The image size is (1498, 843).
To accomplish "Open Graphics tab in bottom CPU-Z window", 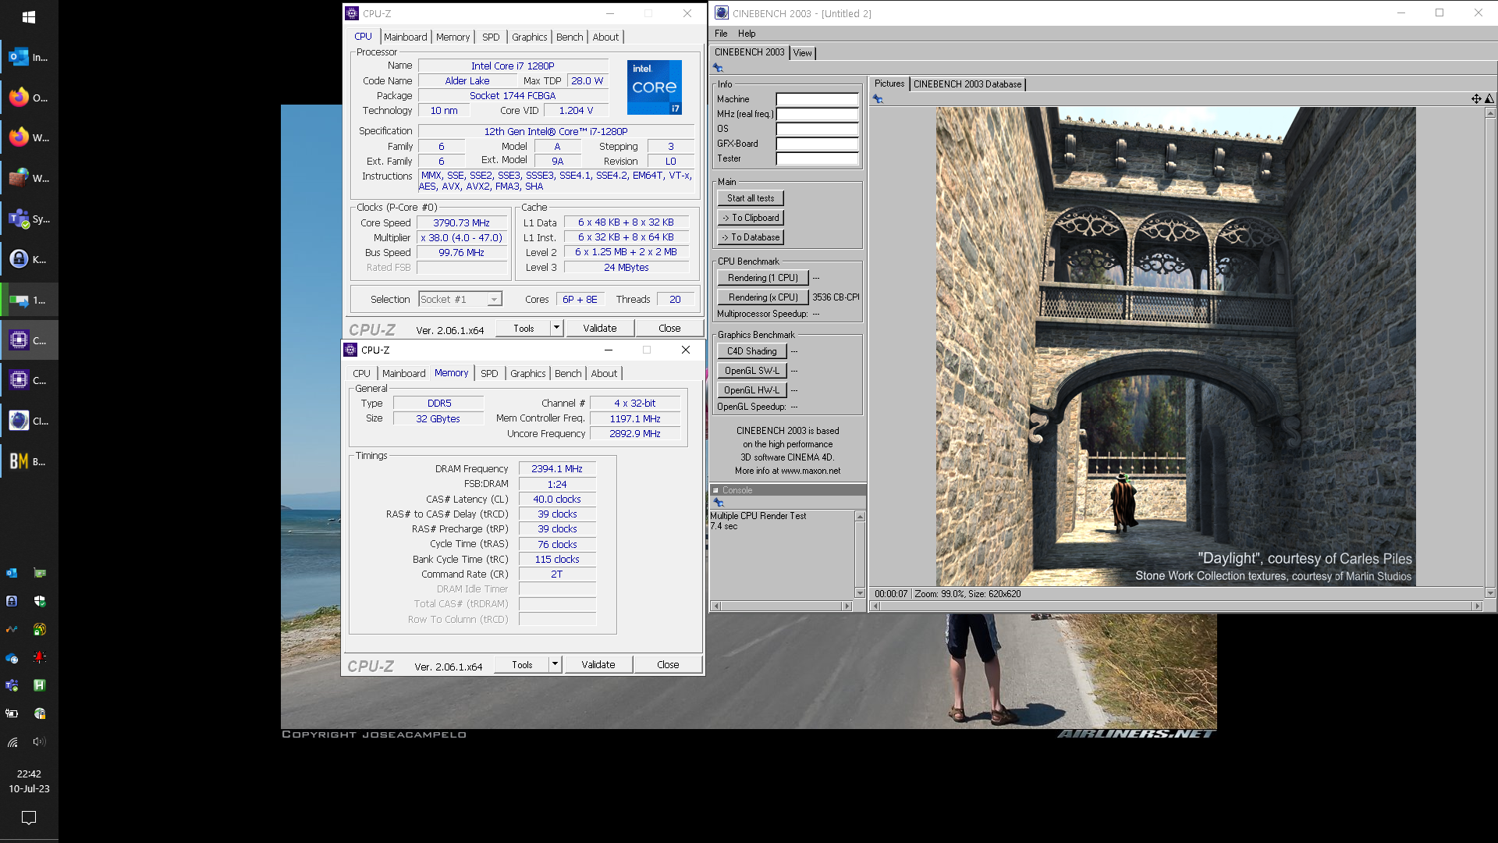I will tap(528, 373).
